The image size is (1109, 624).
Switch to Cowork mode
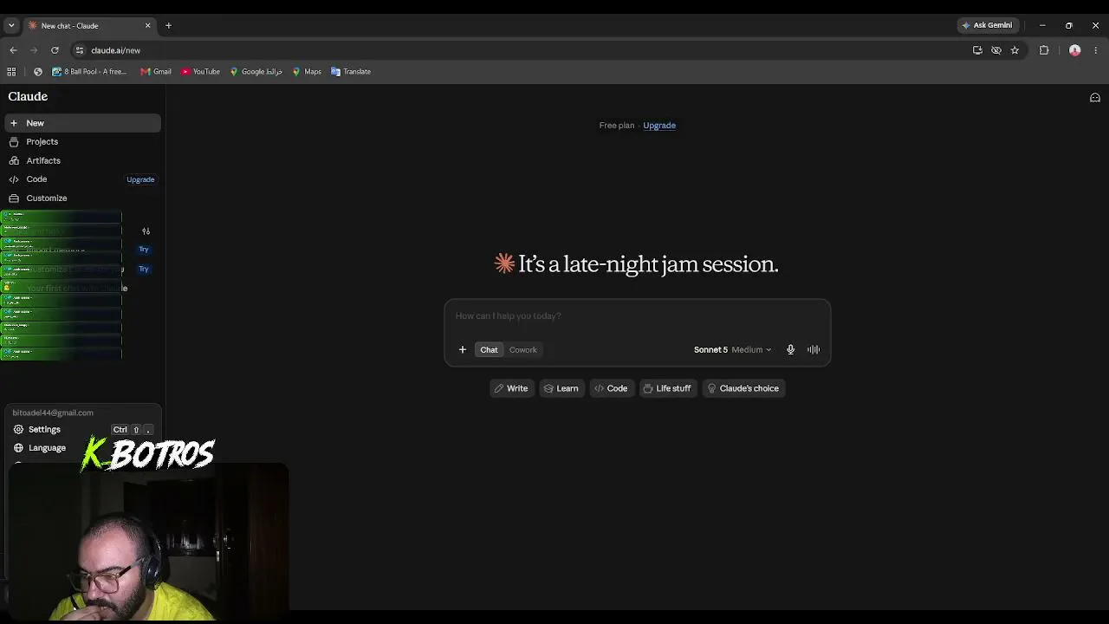pos(523,349)
